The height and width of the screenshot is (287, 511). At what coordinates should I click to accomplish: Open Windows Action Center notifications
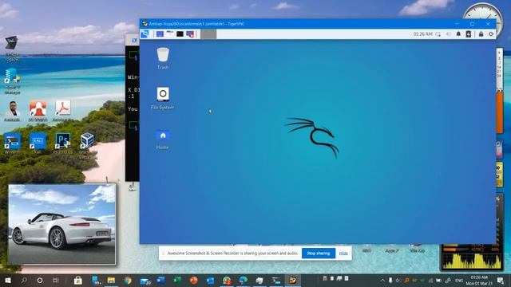click(x=501, y=280)
